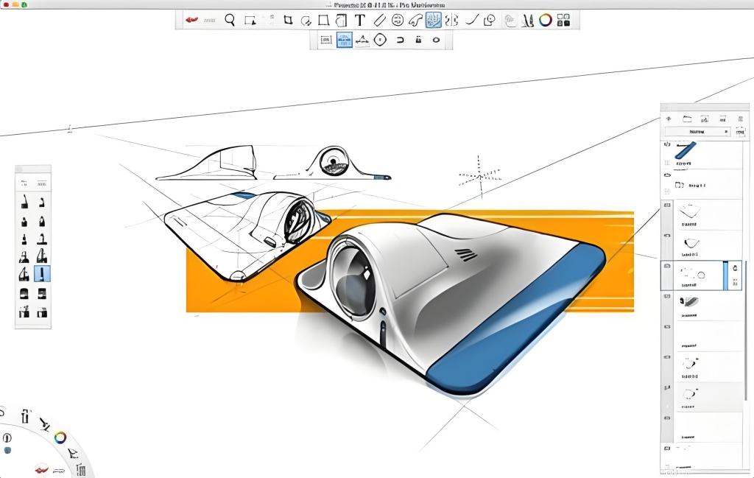Open the blend mode dropdown in layers panel
Viewport: 754px width, 478px height.
point(697,132)
